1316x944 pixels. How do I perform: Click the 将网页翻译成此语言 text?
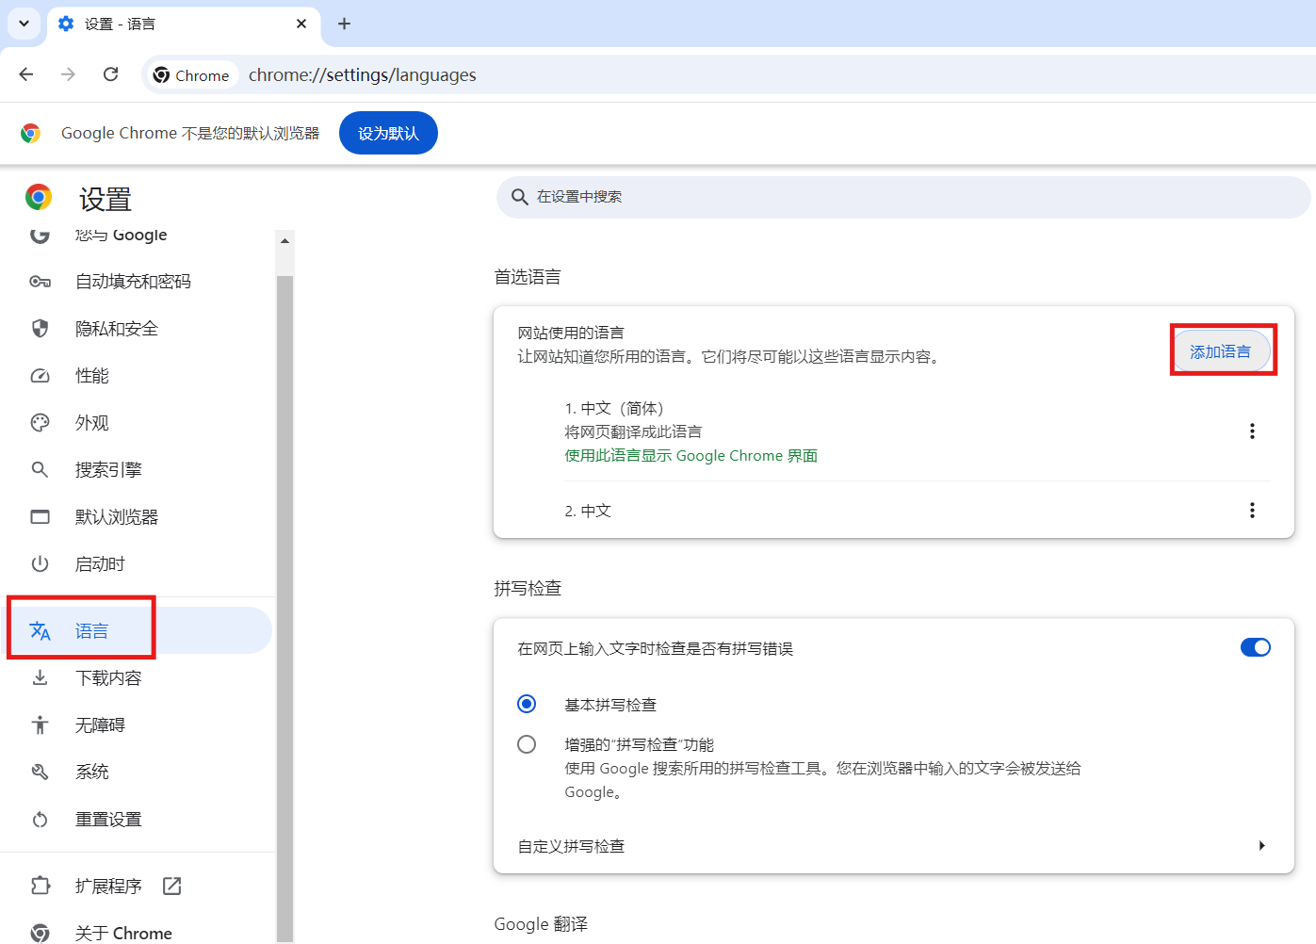click(x=633, y=432)
